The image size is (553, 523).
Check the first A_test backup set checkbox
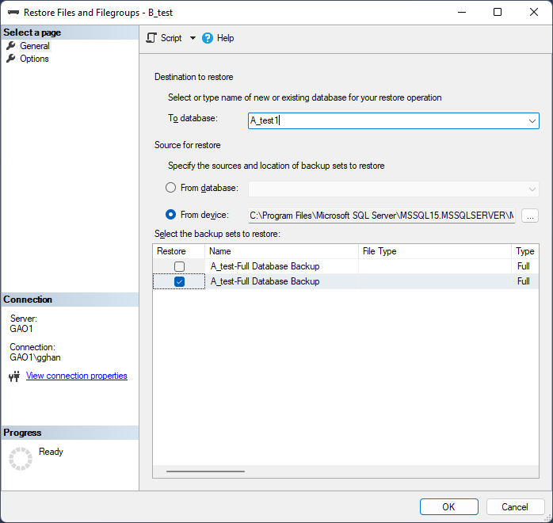pos(180,266)
